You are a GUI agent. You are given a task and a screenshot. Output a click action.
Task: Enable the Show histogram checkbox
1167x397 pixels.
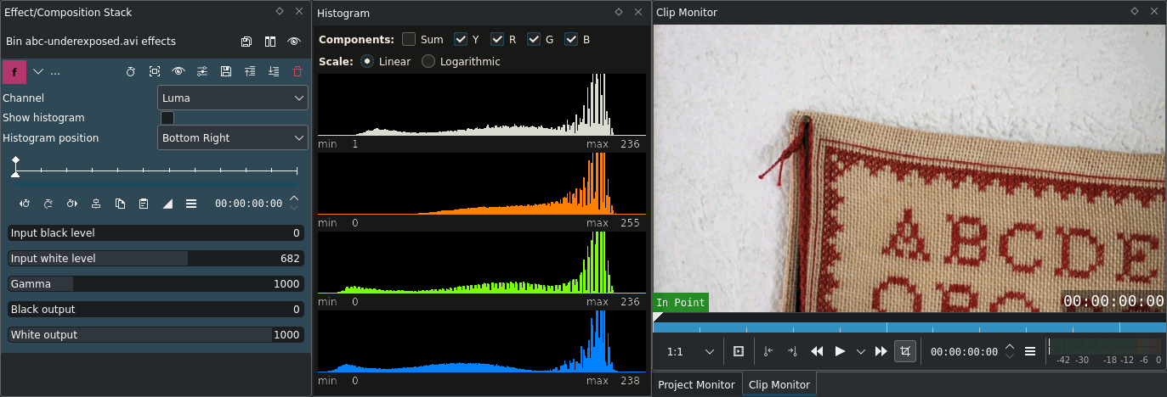pyautogui.click(x=167, y=118)
